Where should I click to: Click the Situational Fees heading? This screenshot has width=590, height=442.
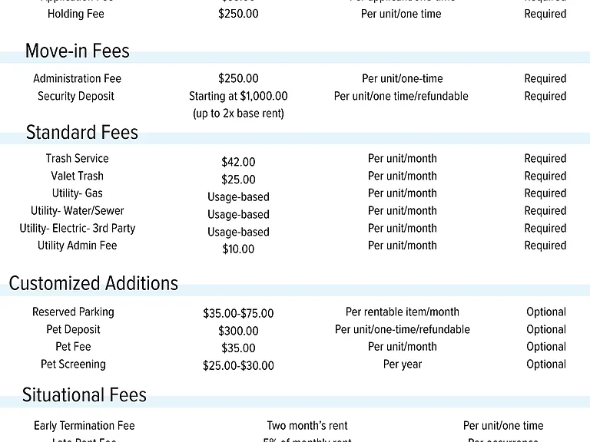tap(85, 395)
